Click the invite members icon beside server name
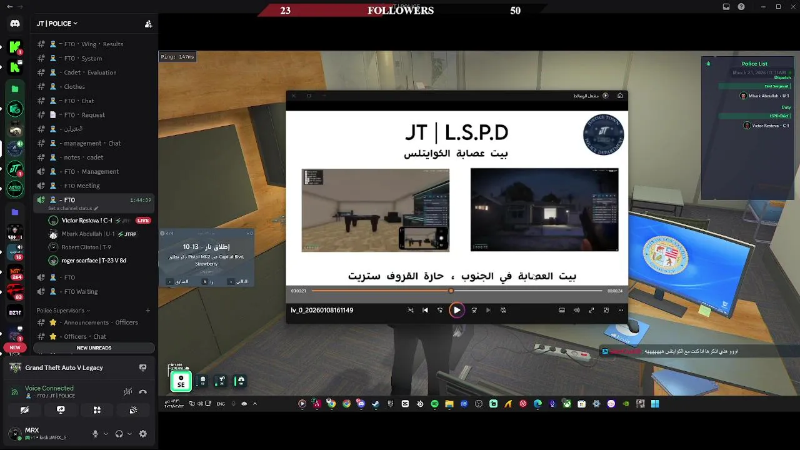 tap(148, 24)
